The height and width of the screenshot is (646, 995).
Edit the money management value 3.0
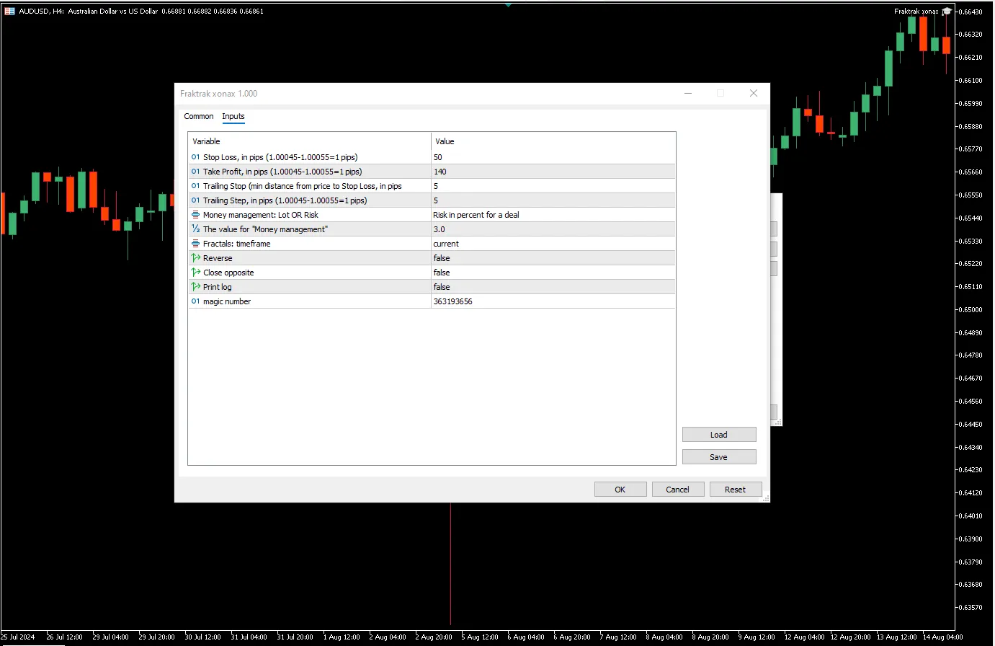553,229
